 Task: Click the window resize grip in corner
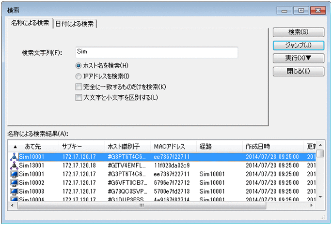tap(323, 217)
